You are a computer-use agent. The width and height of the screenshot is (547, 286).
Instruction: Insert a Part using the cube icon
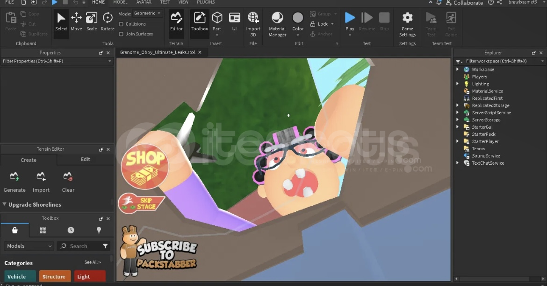click(x=217, y=18)
